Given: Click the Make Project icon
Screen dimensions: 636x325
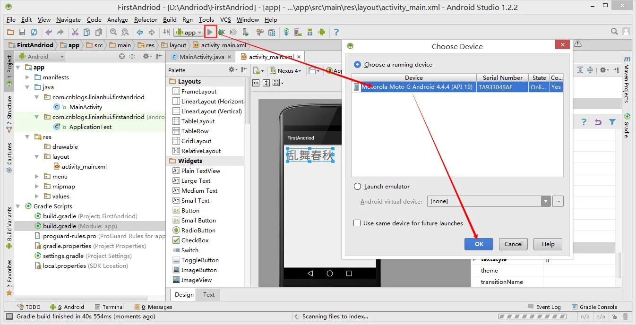Looking at the screenshot, I should click(166, 32).
